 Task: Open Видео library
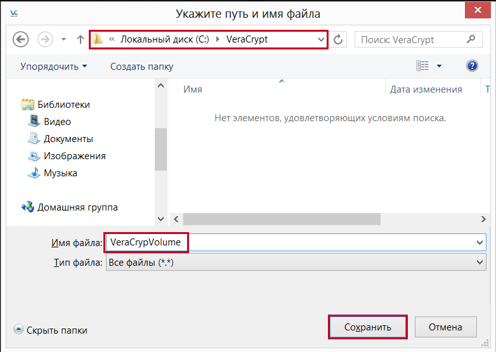click(x=49, y=121)
